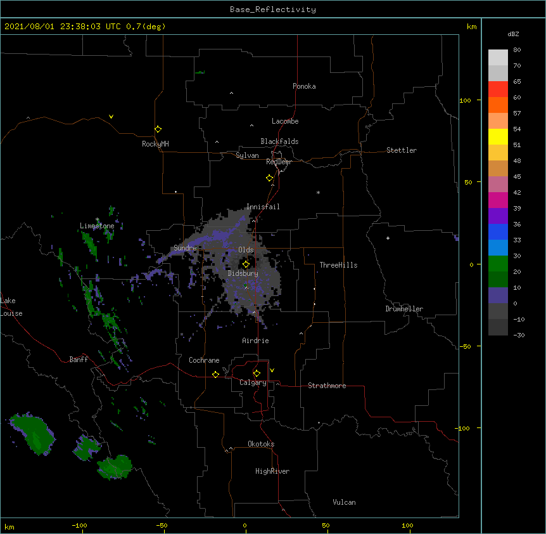Select the Vulcan label

point(344,502)
